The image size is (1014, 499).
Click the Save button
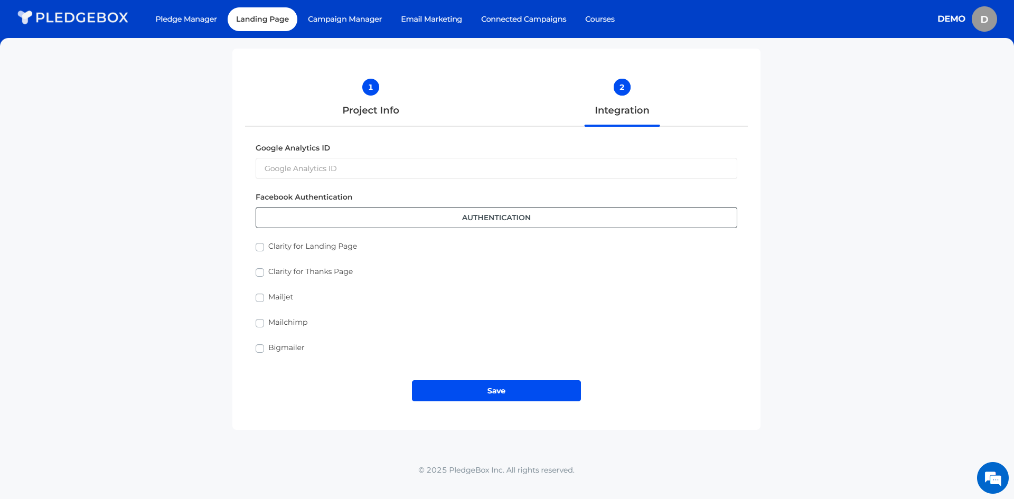496,391
